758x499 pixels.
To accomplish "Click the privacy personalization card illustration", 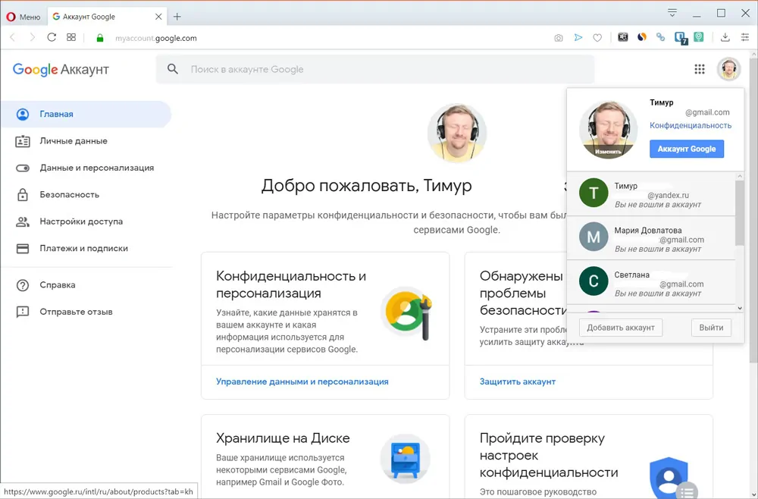I will [x=406, y=313].
